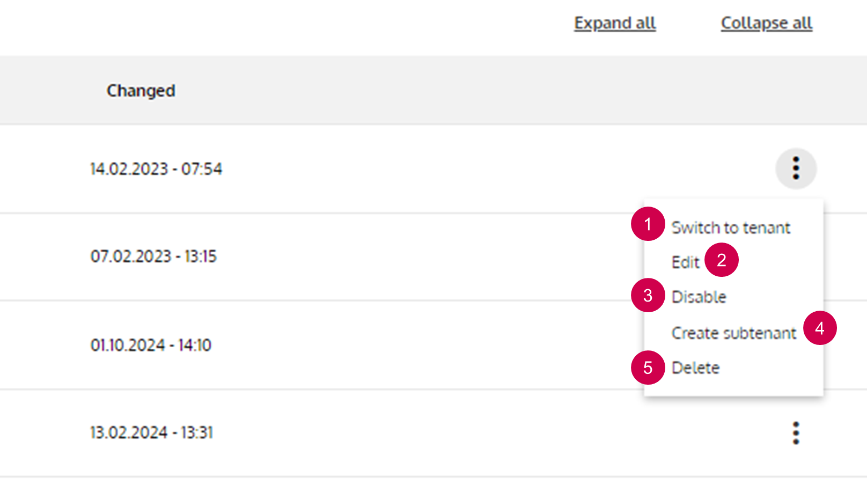Disable the tenant via the context menu

(699, 297)
